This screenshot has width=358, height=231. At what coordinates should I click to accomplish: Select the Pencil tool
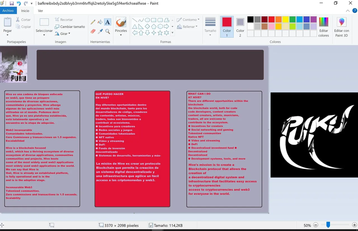click(x=93, y=22)
